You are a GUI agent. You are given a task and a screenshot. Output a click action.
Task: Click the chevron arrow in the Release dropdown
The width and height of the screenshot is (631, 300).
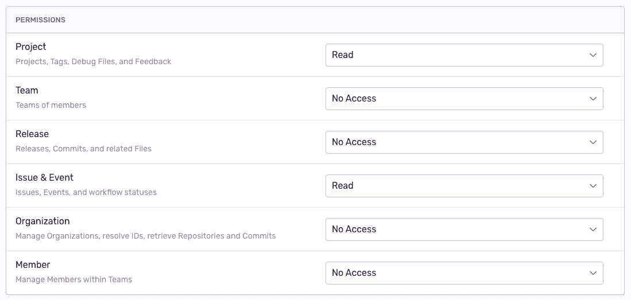pyautogui.click(x=593, y=142)
